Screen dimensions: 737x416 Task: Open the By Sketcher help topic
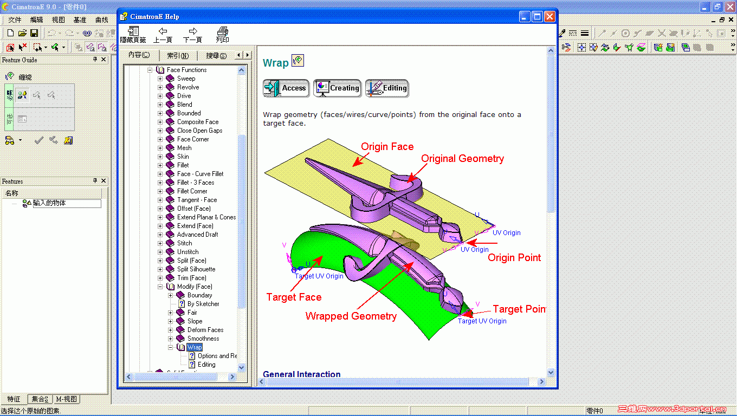tap(203, 304)
